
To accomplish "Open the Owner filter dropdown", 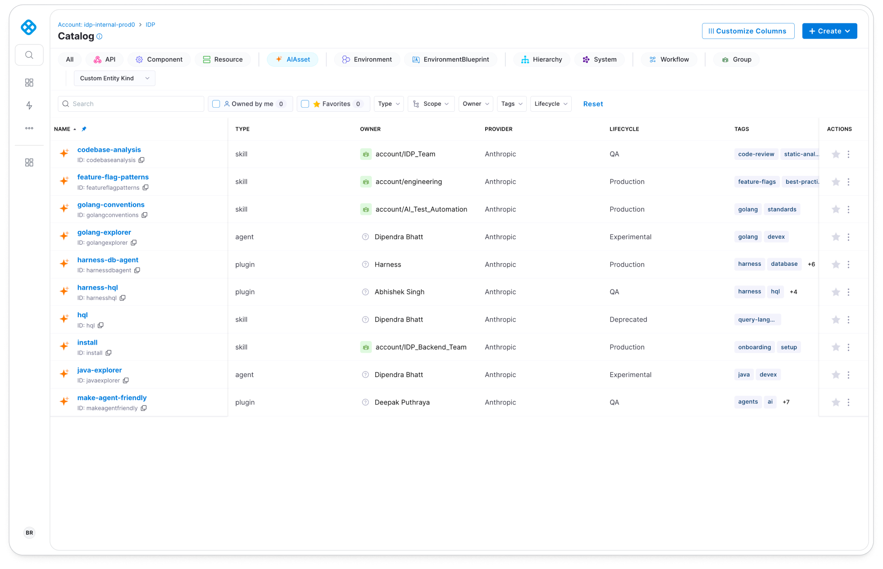I will [476, 104].
